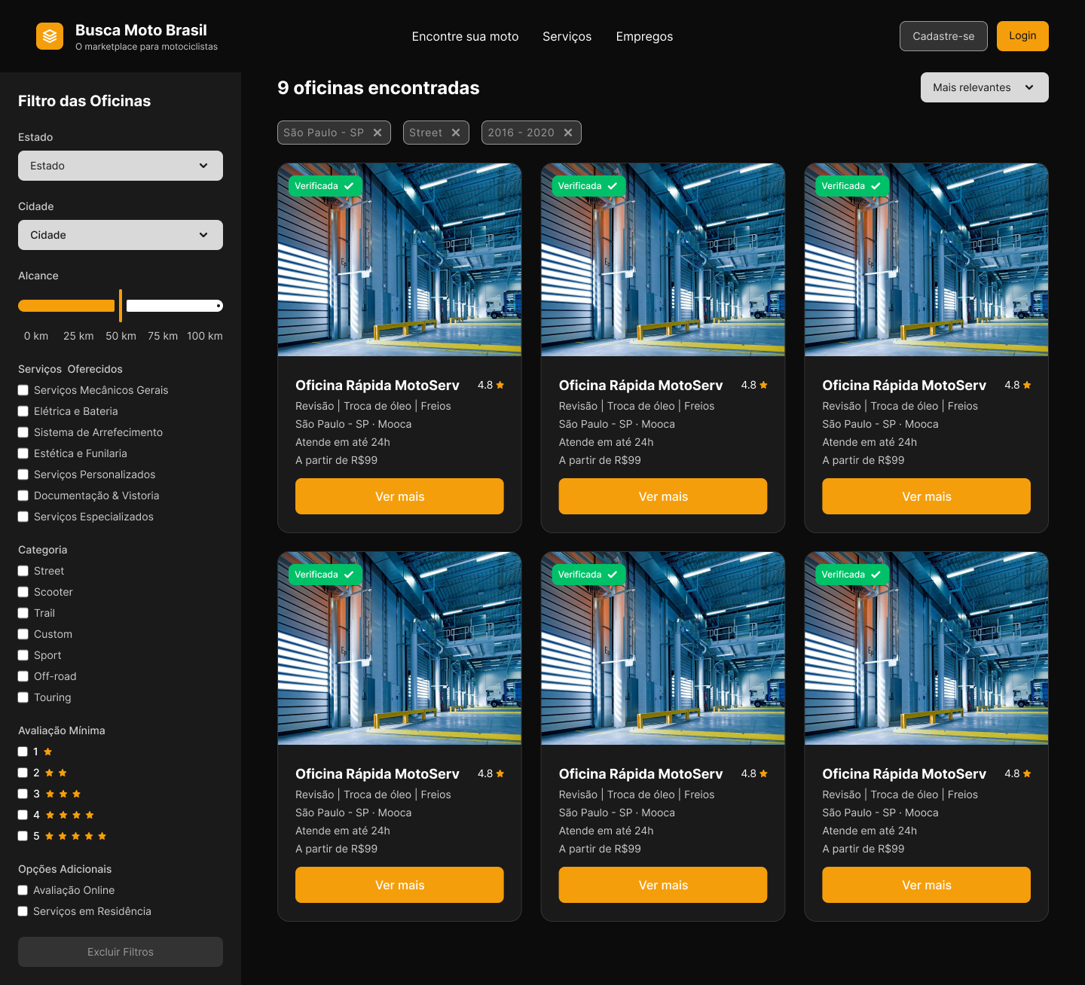This screenshot has width=1085, height=985.
Task: Click the Busca Moto Brasil logo icon
Action: (x=50, y=36)
